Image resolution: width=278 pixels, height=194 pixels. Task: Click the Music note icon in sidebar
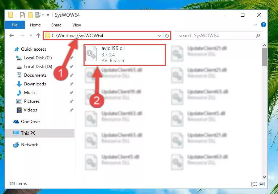(x=19, y=93)
